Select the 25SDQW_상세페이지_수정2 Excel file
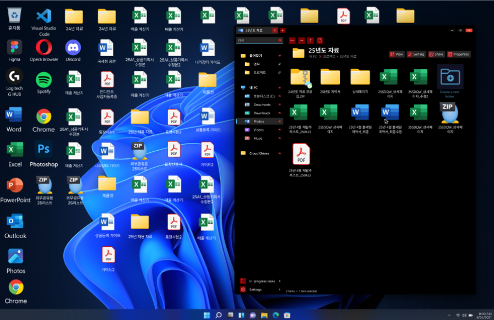Viewport: 494px width, 320px height. pyautogui.click(x=420, y=83)
